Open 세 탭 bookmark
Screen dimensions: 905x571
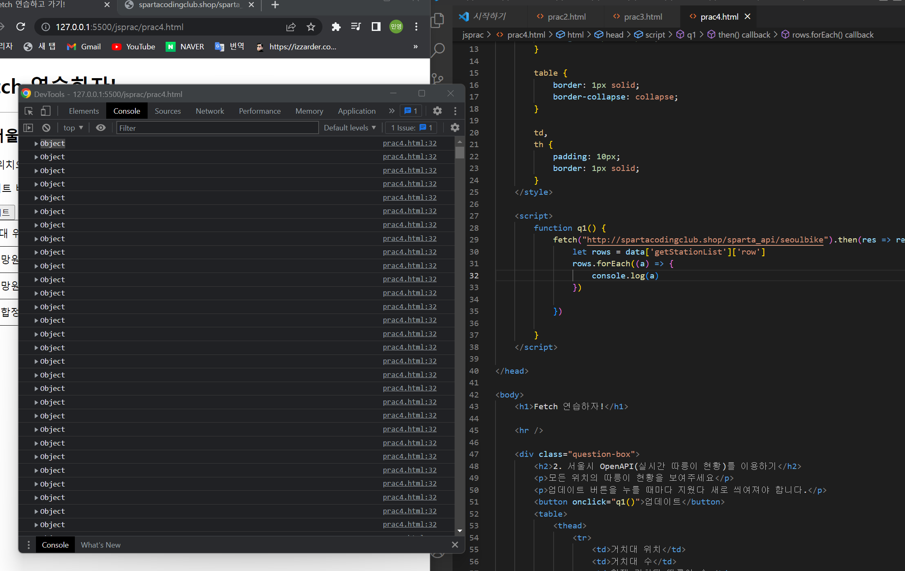click(40, 46)
